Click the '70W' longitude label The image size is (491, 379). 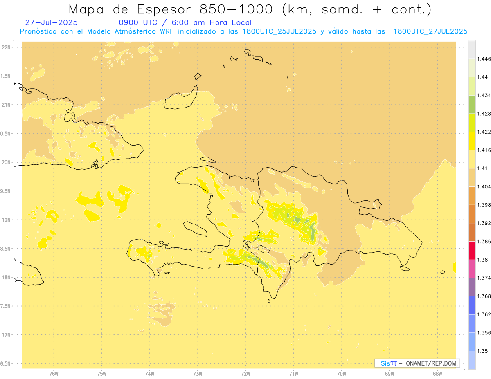[x=342, y=374]
